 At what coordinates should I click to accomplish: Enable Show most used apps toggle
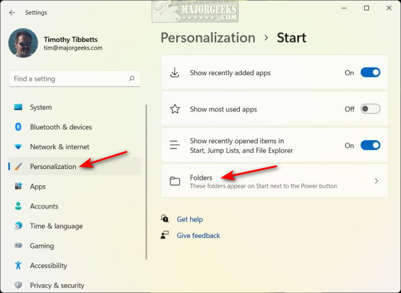(370, 109)
